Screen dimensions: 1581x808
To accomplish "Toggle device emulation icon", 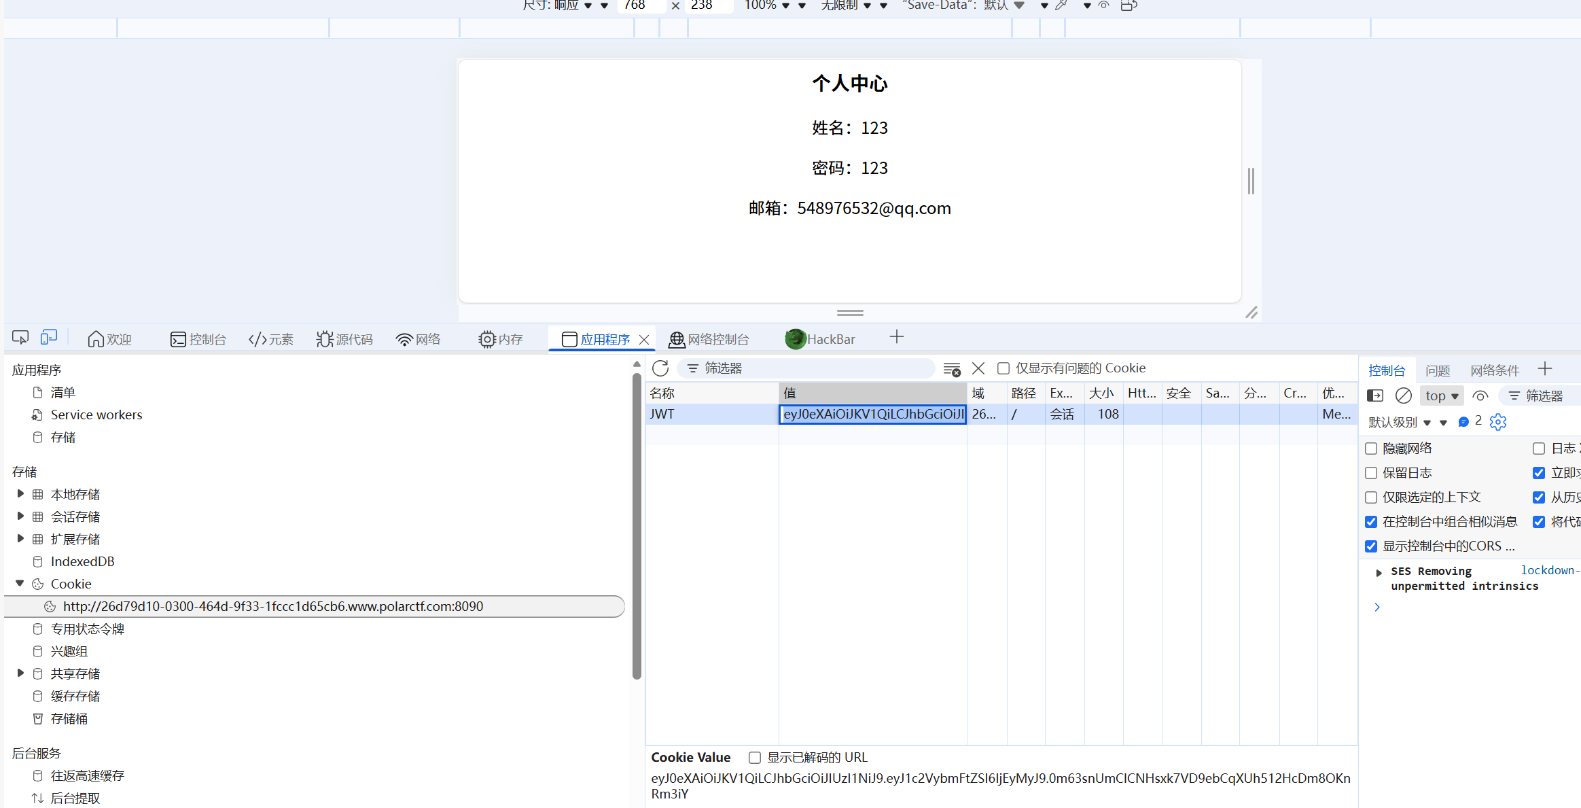I will [x=49, y=338].
